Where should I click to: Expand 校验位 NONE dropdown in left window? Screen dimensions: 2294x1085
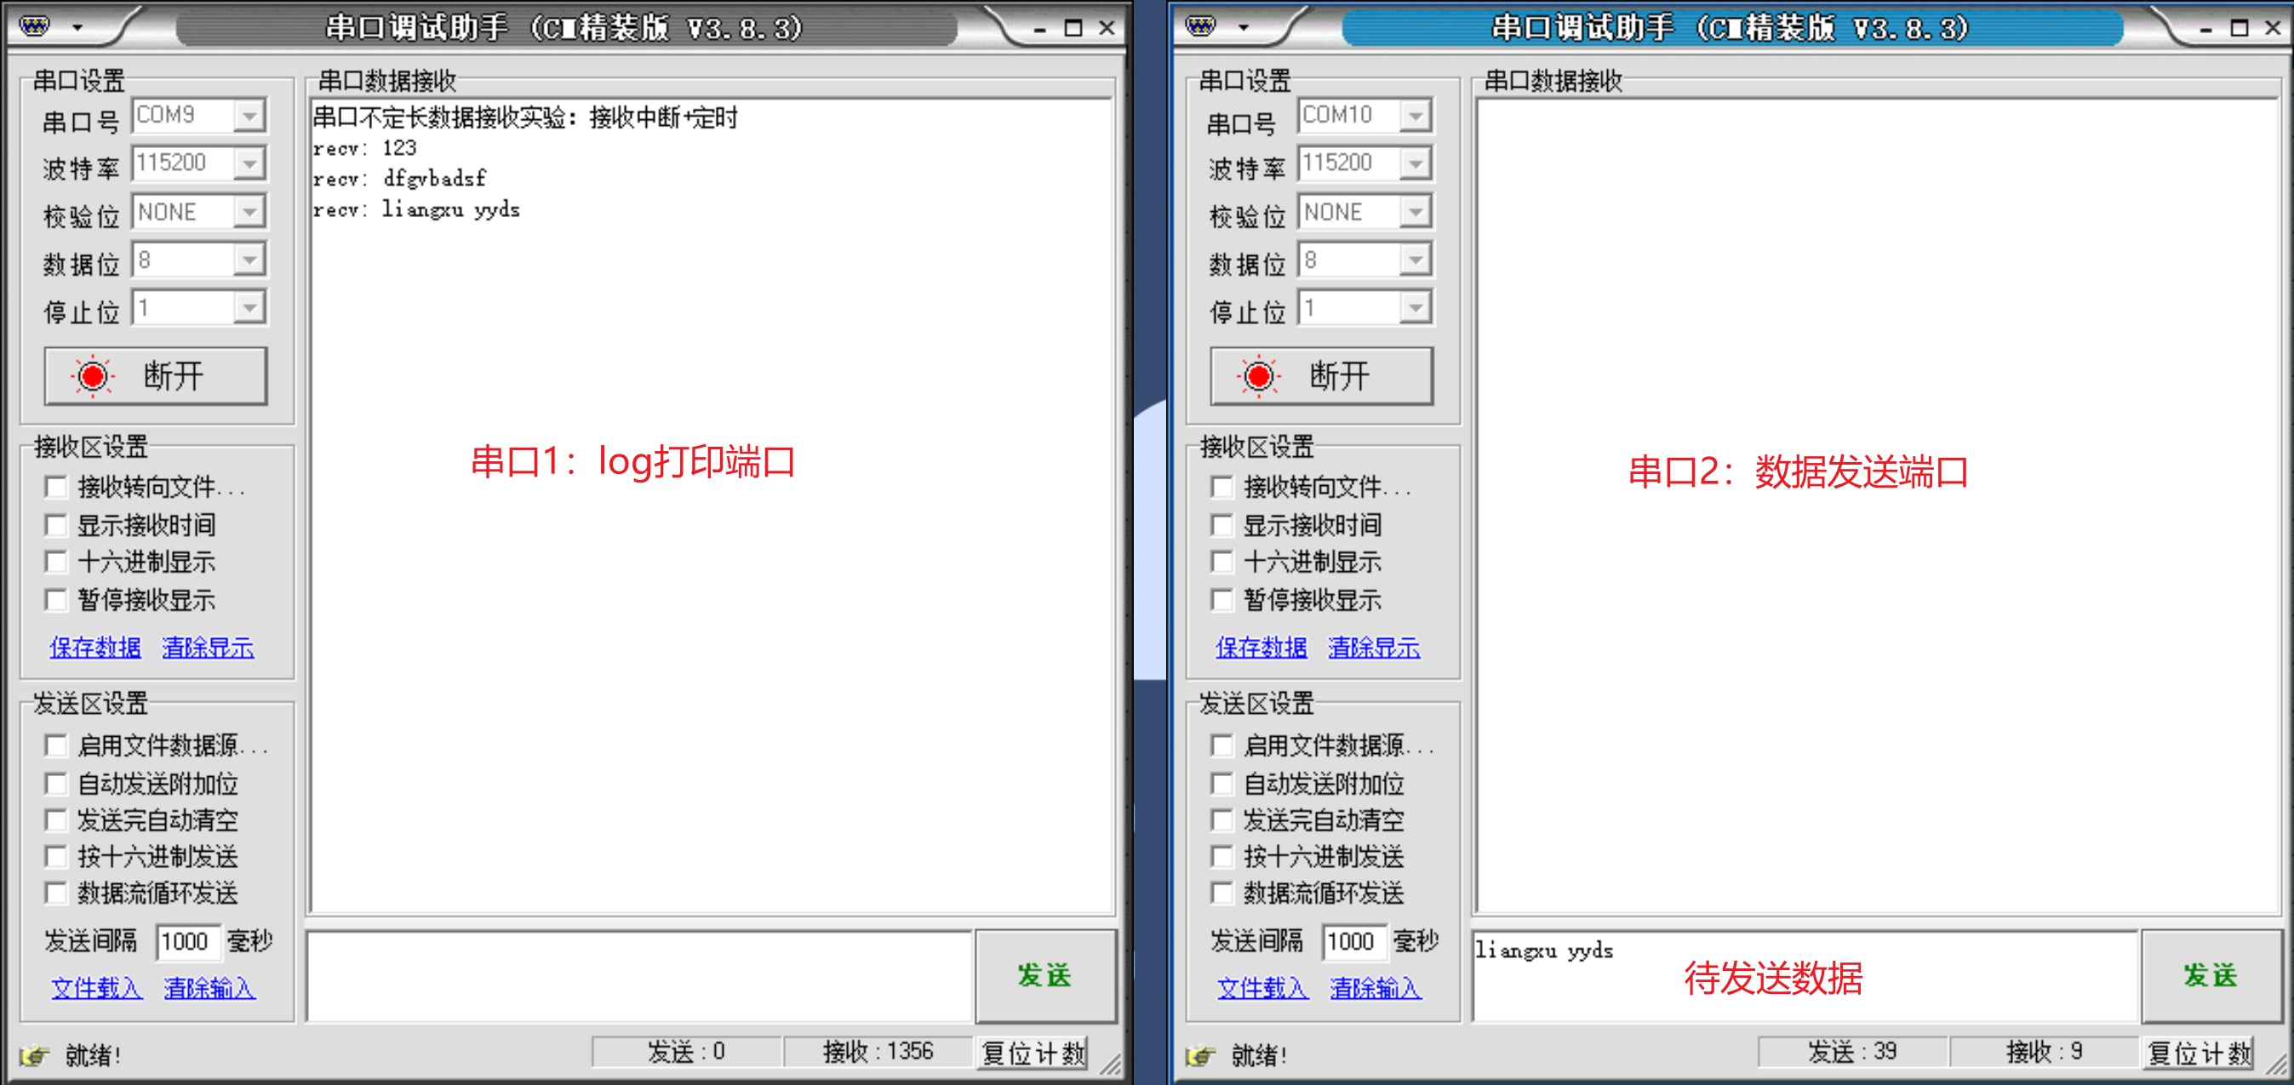coord(249,212)
